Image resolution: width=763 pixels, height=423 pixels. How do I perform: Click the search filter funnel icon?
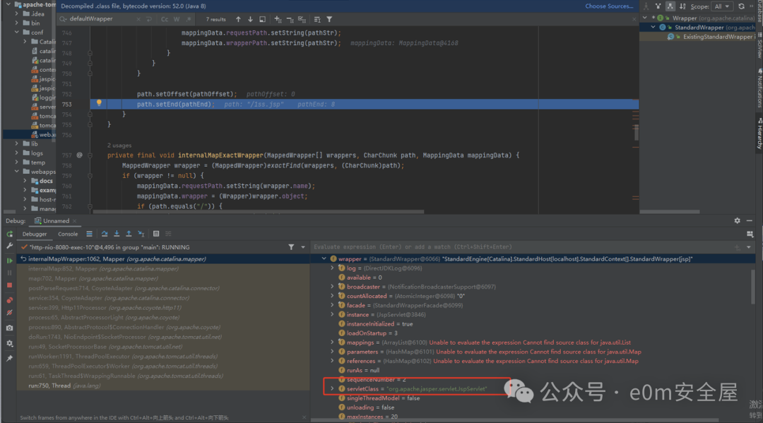329,20
